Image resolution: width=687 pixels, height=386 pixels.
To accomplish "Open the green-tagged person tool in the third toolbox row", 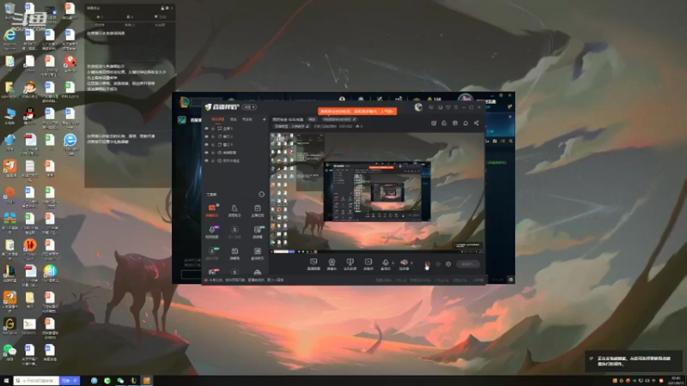I will coord(212,253).
